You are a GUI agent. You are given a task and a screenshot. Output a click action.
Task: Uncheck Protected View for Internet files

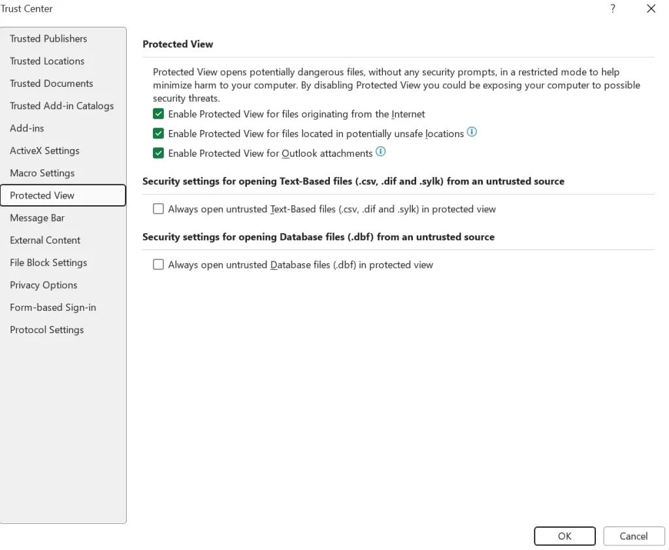tap(158, 114)
